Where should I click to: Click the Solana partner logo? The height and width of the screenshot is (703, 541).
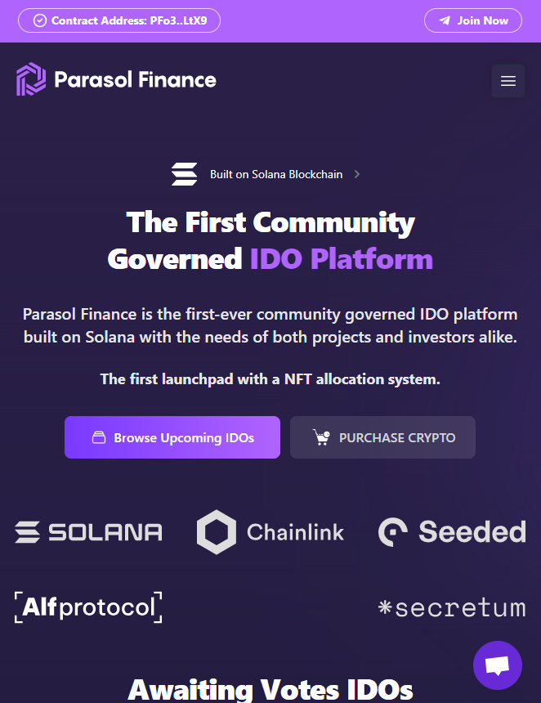(88, 532)
